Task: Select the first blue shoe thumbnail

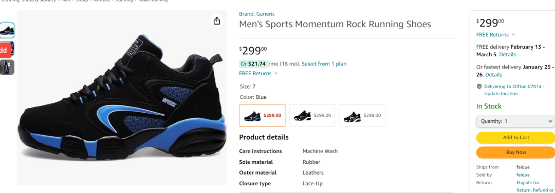Action: point(7,30)
